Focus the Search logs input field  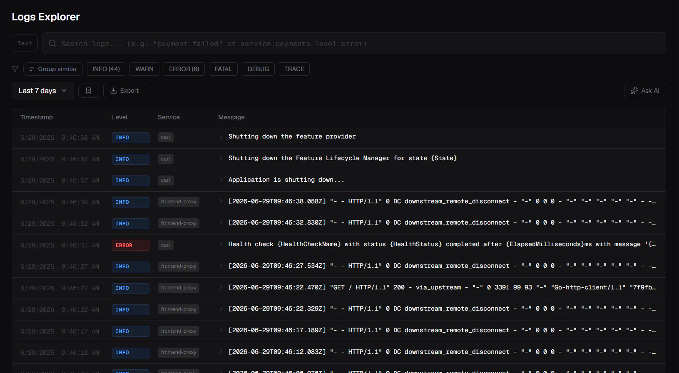[x=354, y=43]
